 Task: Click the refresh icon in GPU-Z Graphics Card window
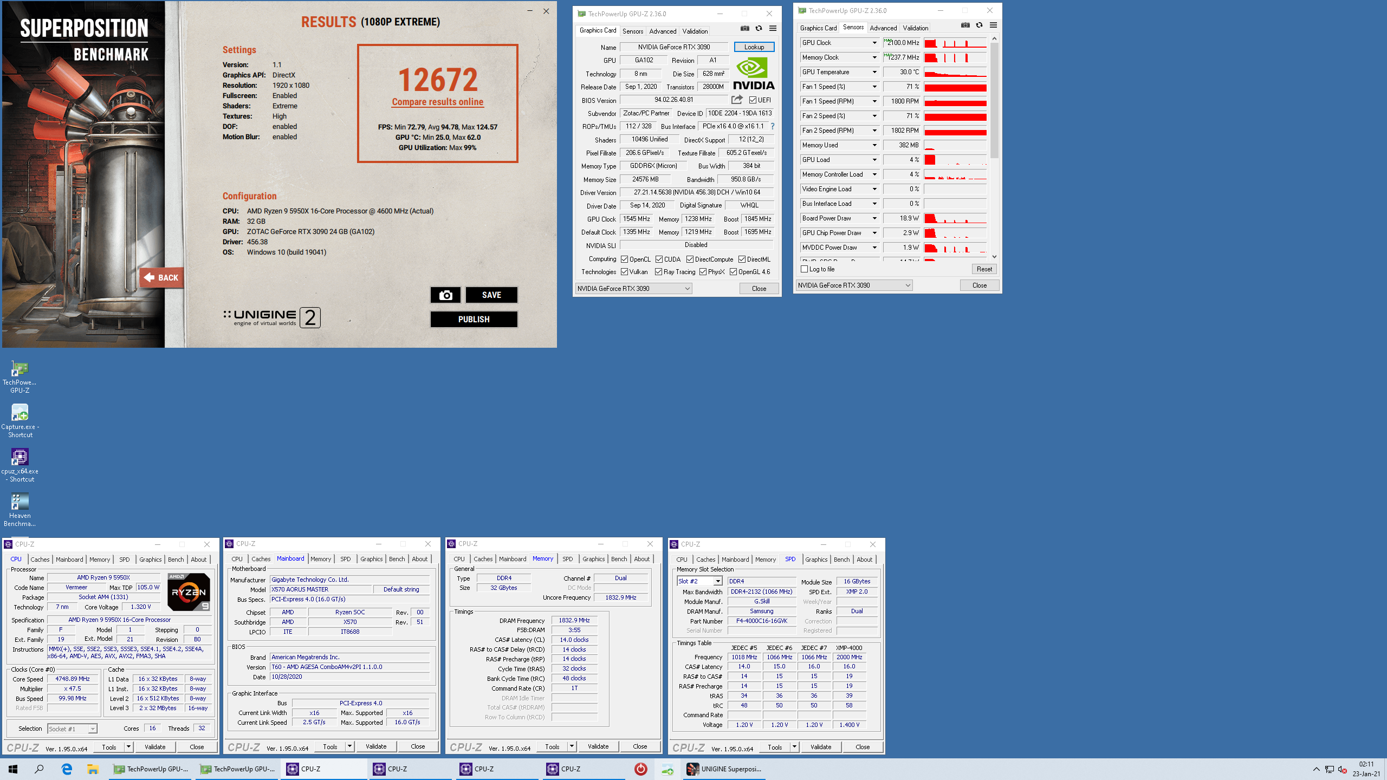(x=759, y=29)
